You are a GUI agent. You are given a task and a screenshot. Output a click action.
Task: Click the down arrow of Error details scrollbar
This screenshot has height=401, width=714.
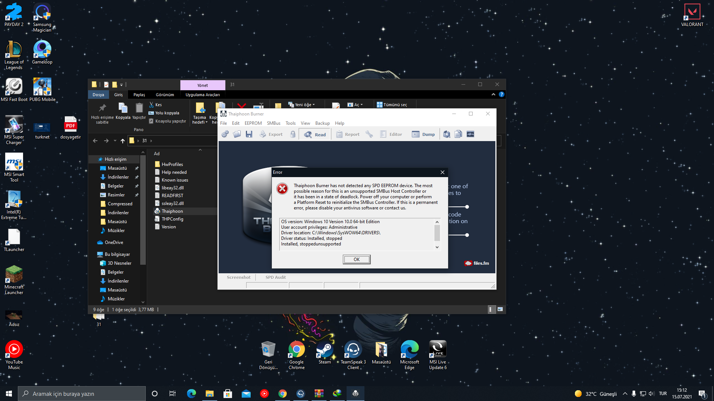(x=437, y=247)
